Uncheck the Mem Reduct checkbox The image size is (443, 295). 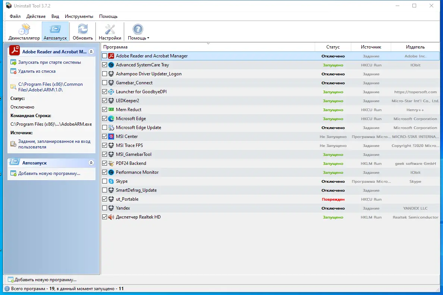click(104, 110)
